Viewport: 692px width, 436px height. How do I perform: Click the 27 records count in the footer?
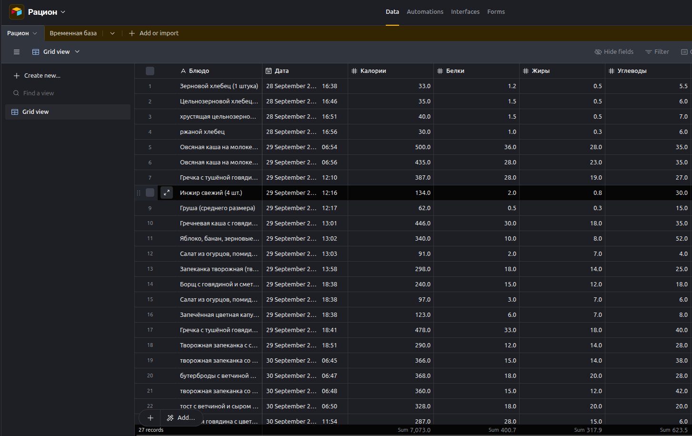click(151, 430)
